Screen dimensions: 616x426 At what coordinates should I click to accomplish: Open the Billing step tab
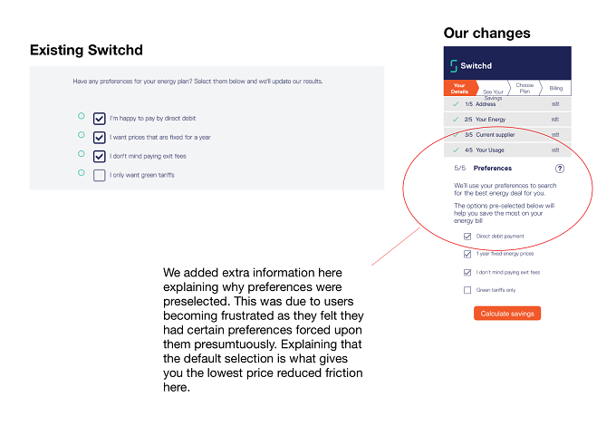[555, 88]
